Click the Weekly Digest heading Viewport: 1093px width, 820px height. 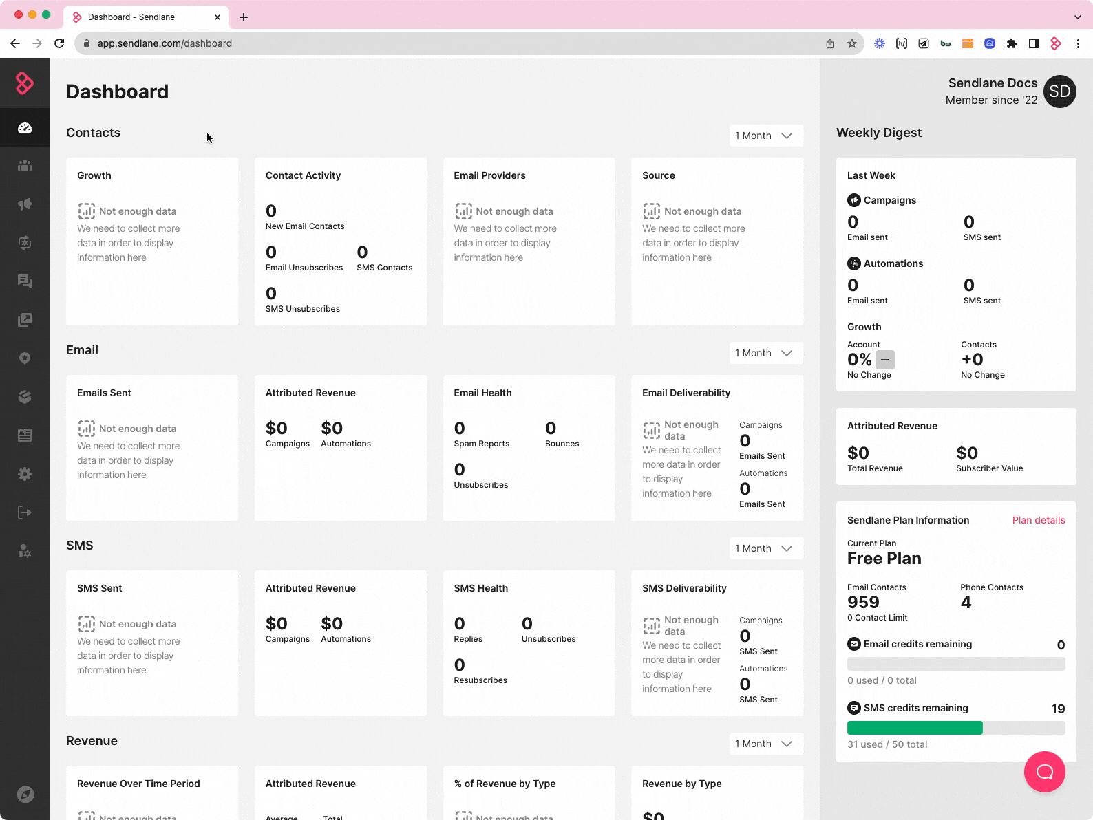879,133
